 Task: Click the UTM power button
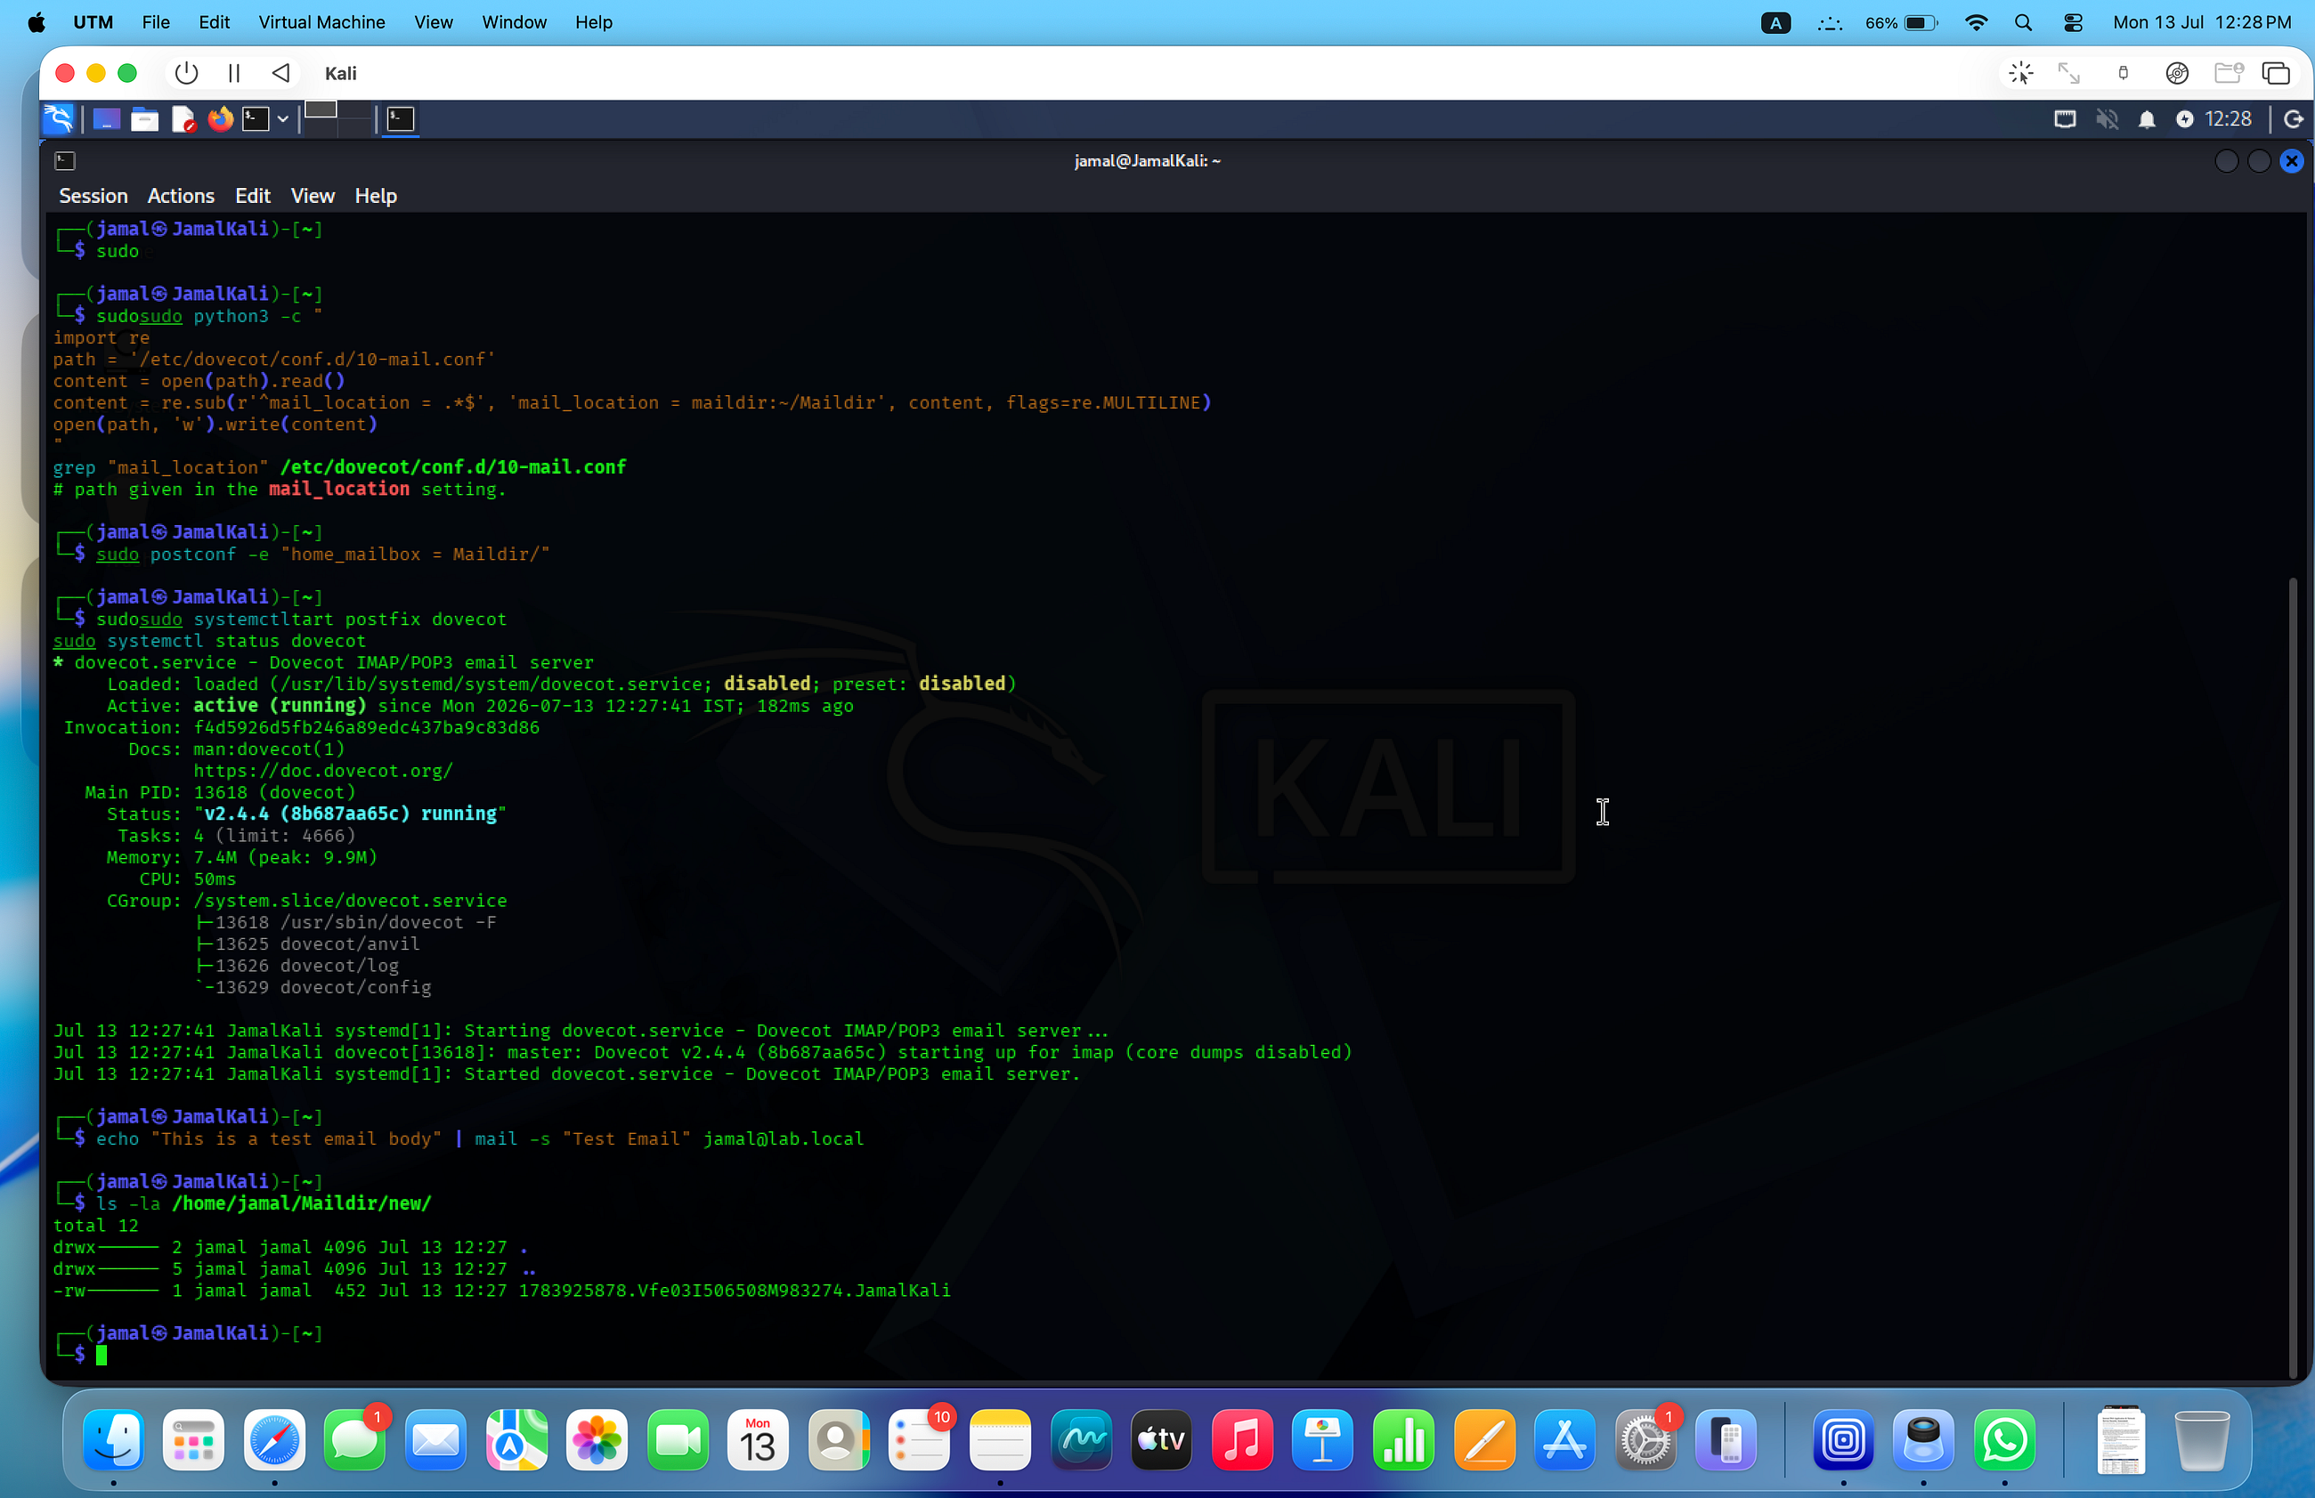pos(187,73)
